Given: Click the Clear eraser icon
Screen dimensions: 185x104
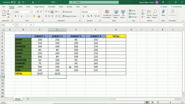Looking at the screenshot, I should [x=143, y=17].
